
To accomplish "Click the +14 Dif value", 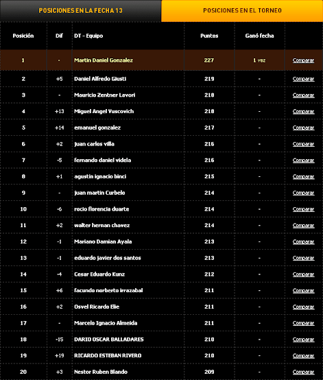I will pos(60,128).
